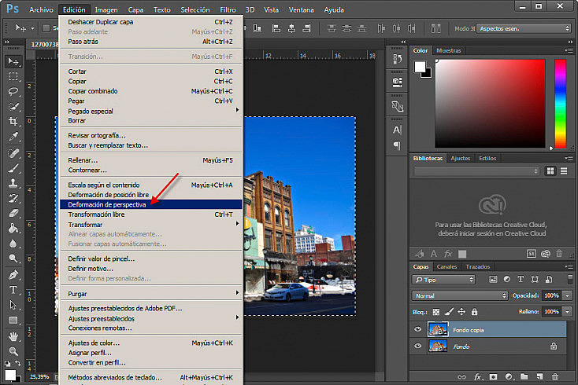Open the Aspectos esen. workspace dropdown
This screenshot has width=578, height=385.
pos(524,28)
